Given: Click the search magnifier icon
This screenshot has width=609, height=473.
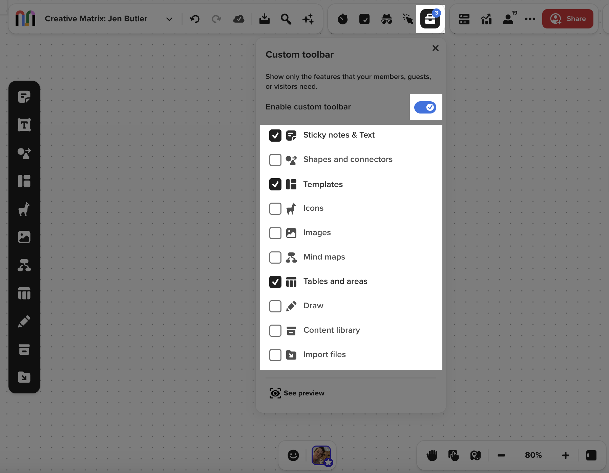Looking at the screenshot, I should (x=286, y=19).
